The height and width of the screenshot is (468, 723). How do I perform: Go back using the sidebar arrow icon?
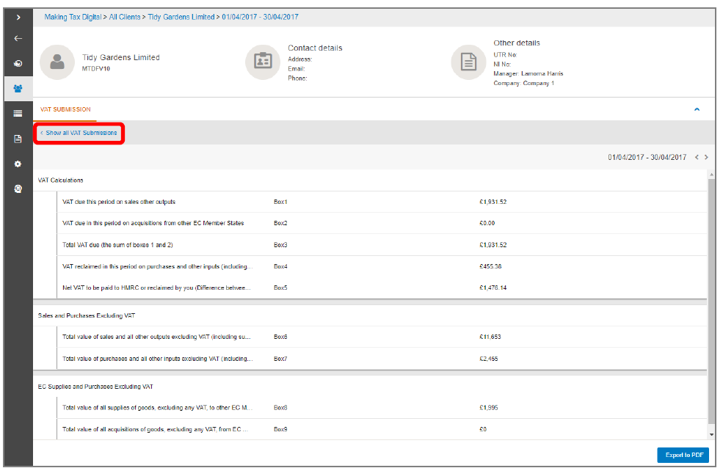pyautogui.click(x=18, y=39)
